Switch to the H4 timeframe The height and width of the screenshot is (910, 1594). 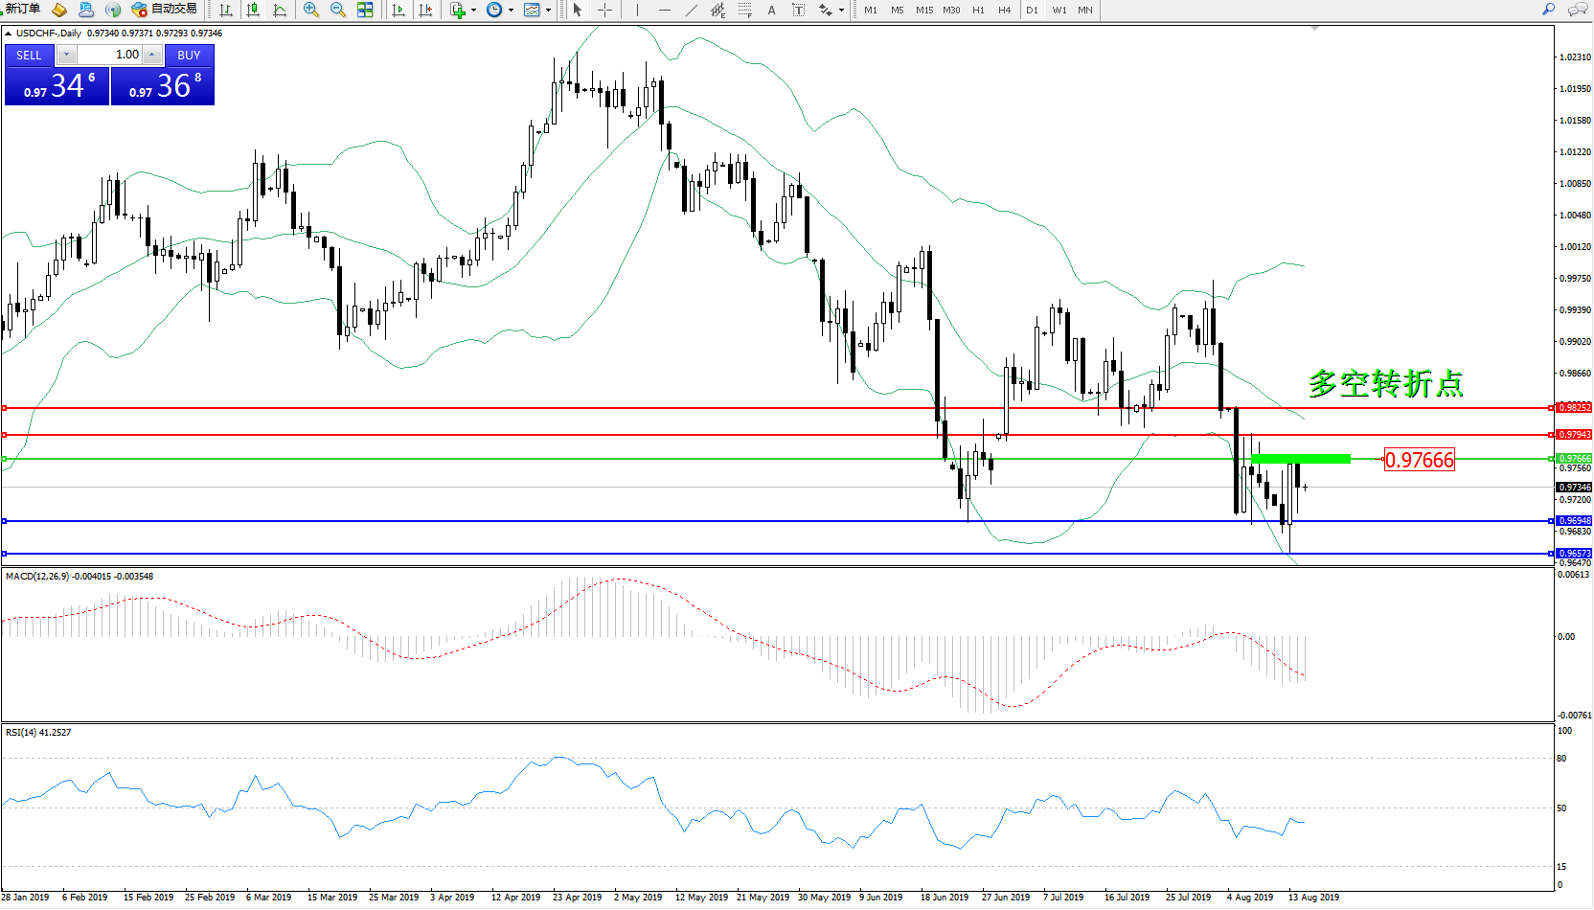pos(1004,10)
